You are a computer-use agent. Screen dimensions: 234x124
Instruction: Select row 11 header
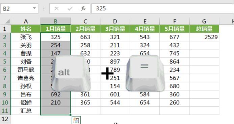pyautogui.click(x=5, y=111)
